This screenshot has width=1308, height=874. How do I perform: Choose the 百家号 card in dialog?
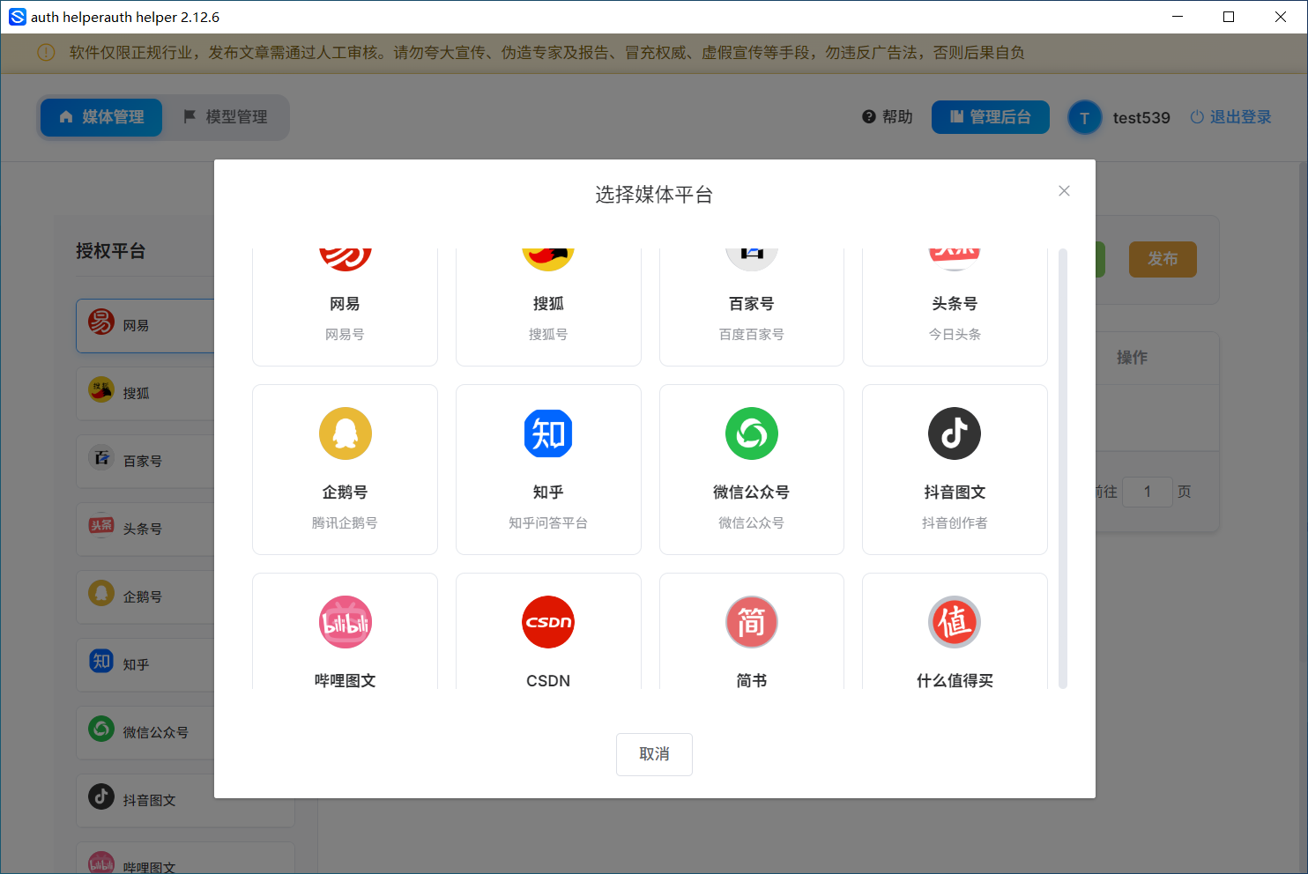point(752,307)
